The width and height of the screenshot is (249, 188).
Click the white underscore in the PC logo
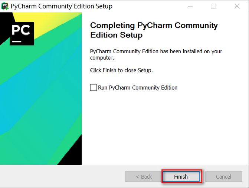click(x=17, y=41)
